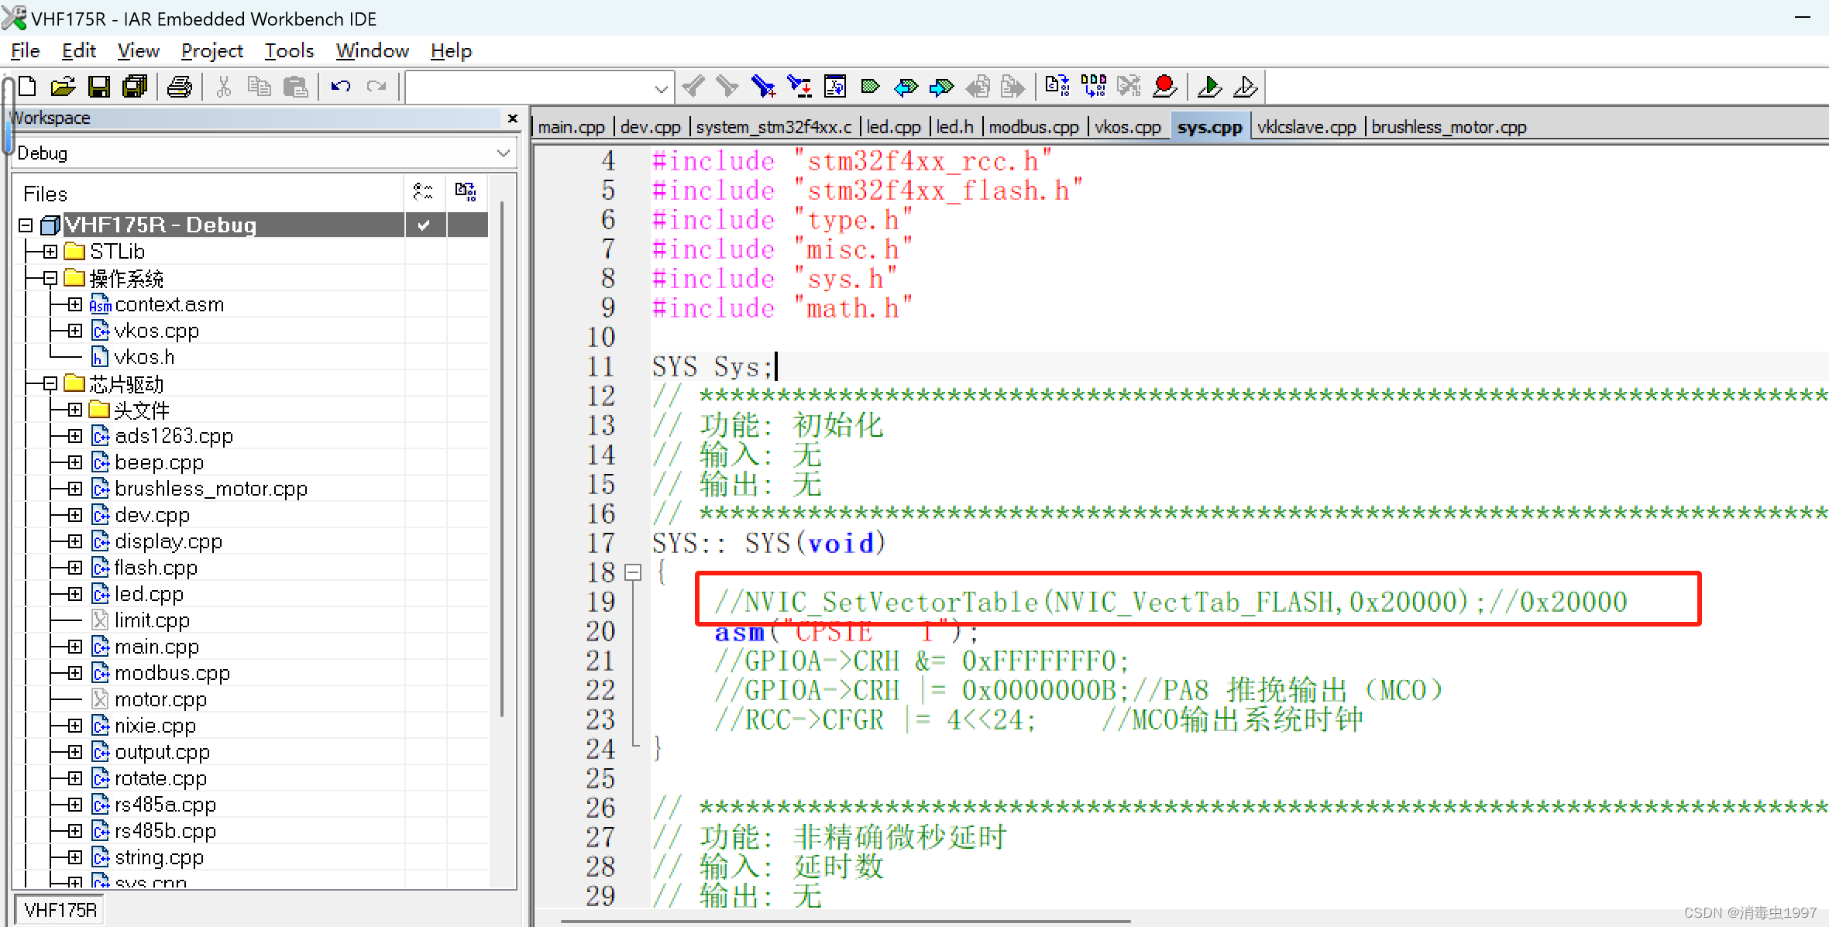The image size is (1829, 927).
Task: Click the Make build icon
Action: point(1093,87)
